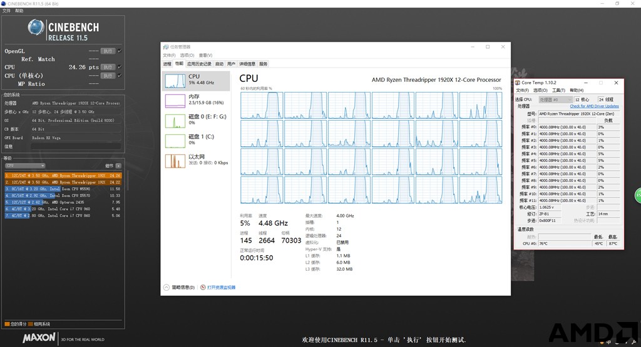Select rank 1 Ryzen Threadripper 24.26 row
Screen dimensions: 641x347
(63, 176)
